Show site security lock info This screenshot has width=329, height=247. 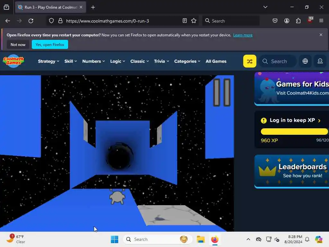point(60,21)
